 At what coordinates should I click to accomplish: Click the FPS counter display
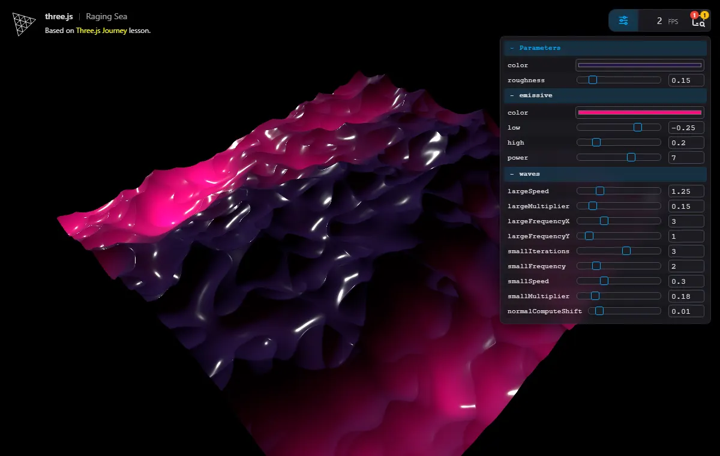coord(667,21)
